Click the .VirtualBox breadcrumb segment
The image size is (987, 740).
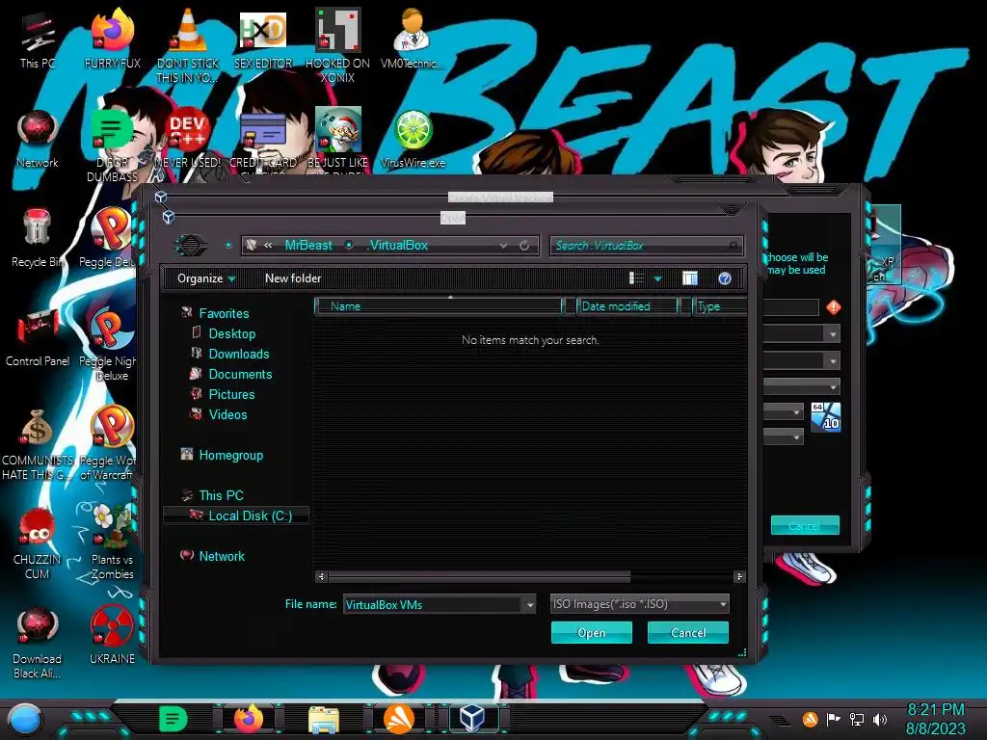[x=398, y=246]
